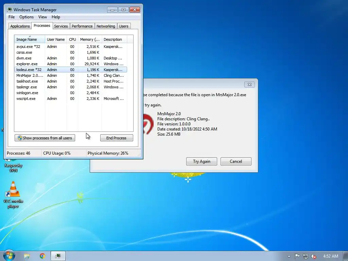The image size is (348, 261).
Task: Open the Kaspersky VPN desktop shortcut
Action: [x=13, y=166]
